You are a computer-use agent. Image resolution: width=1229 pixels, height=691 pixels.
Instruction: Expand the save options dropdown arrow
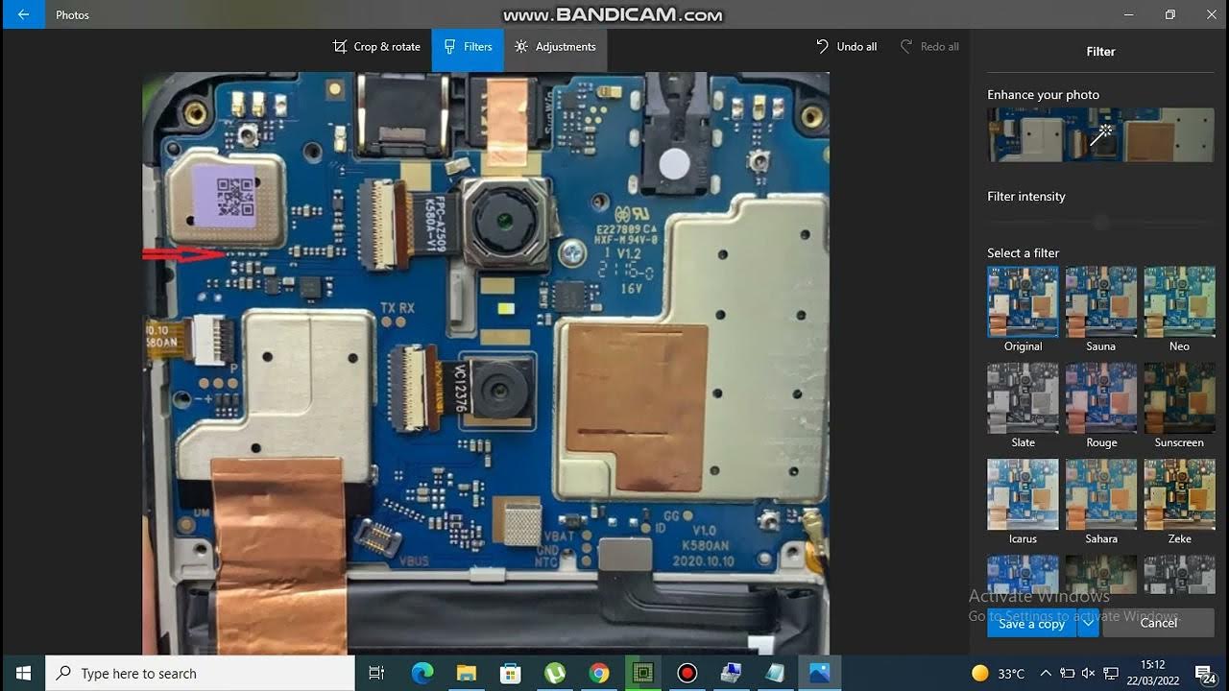point(1088,624)
